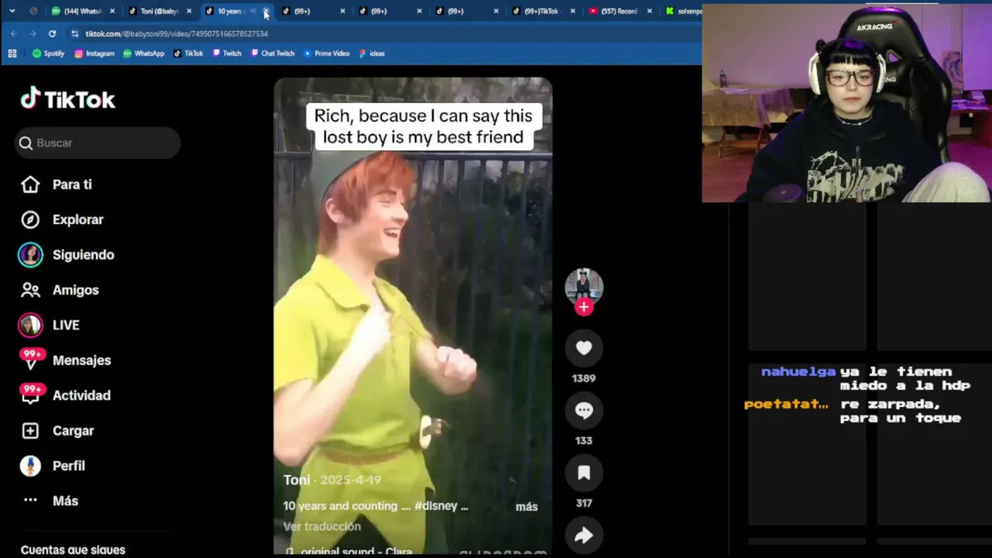The height and width of the screenshot is (558, 992).
Task: Click 'Ver traducción' under the caption
Action: coord(322,526)
